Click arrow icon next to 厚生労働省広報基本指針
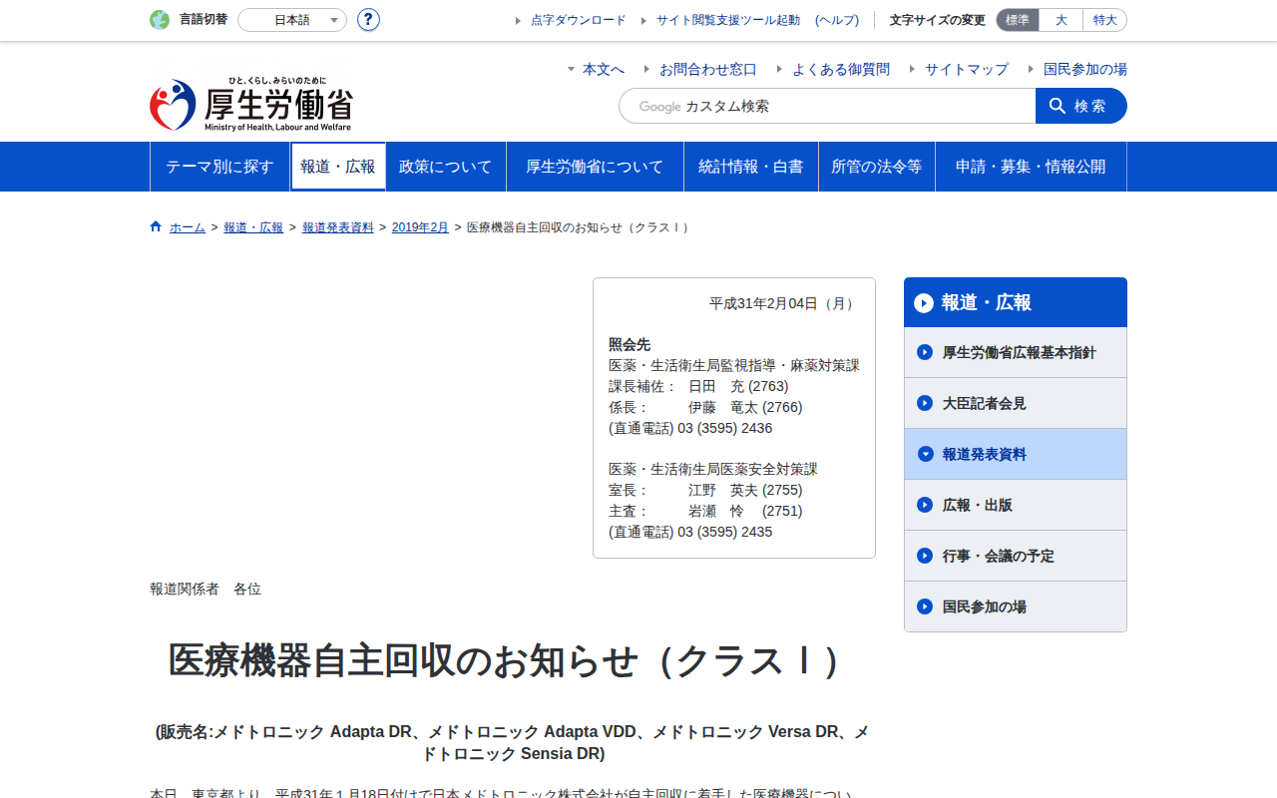Viewport: 1277px width, 798px height. point(925,352)
